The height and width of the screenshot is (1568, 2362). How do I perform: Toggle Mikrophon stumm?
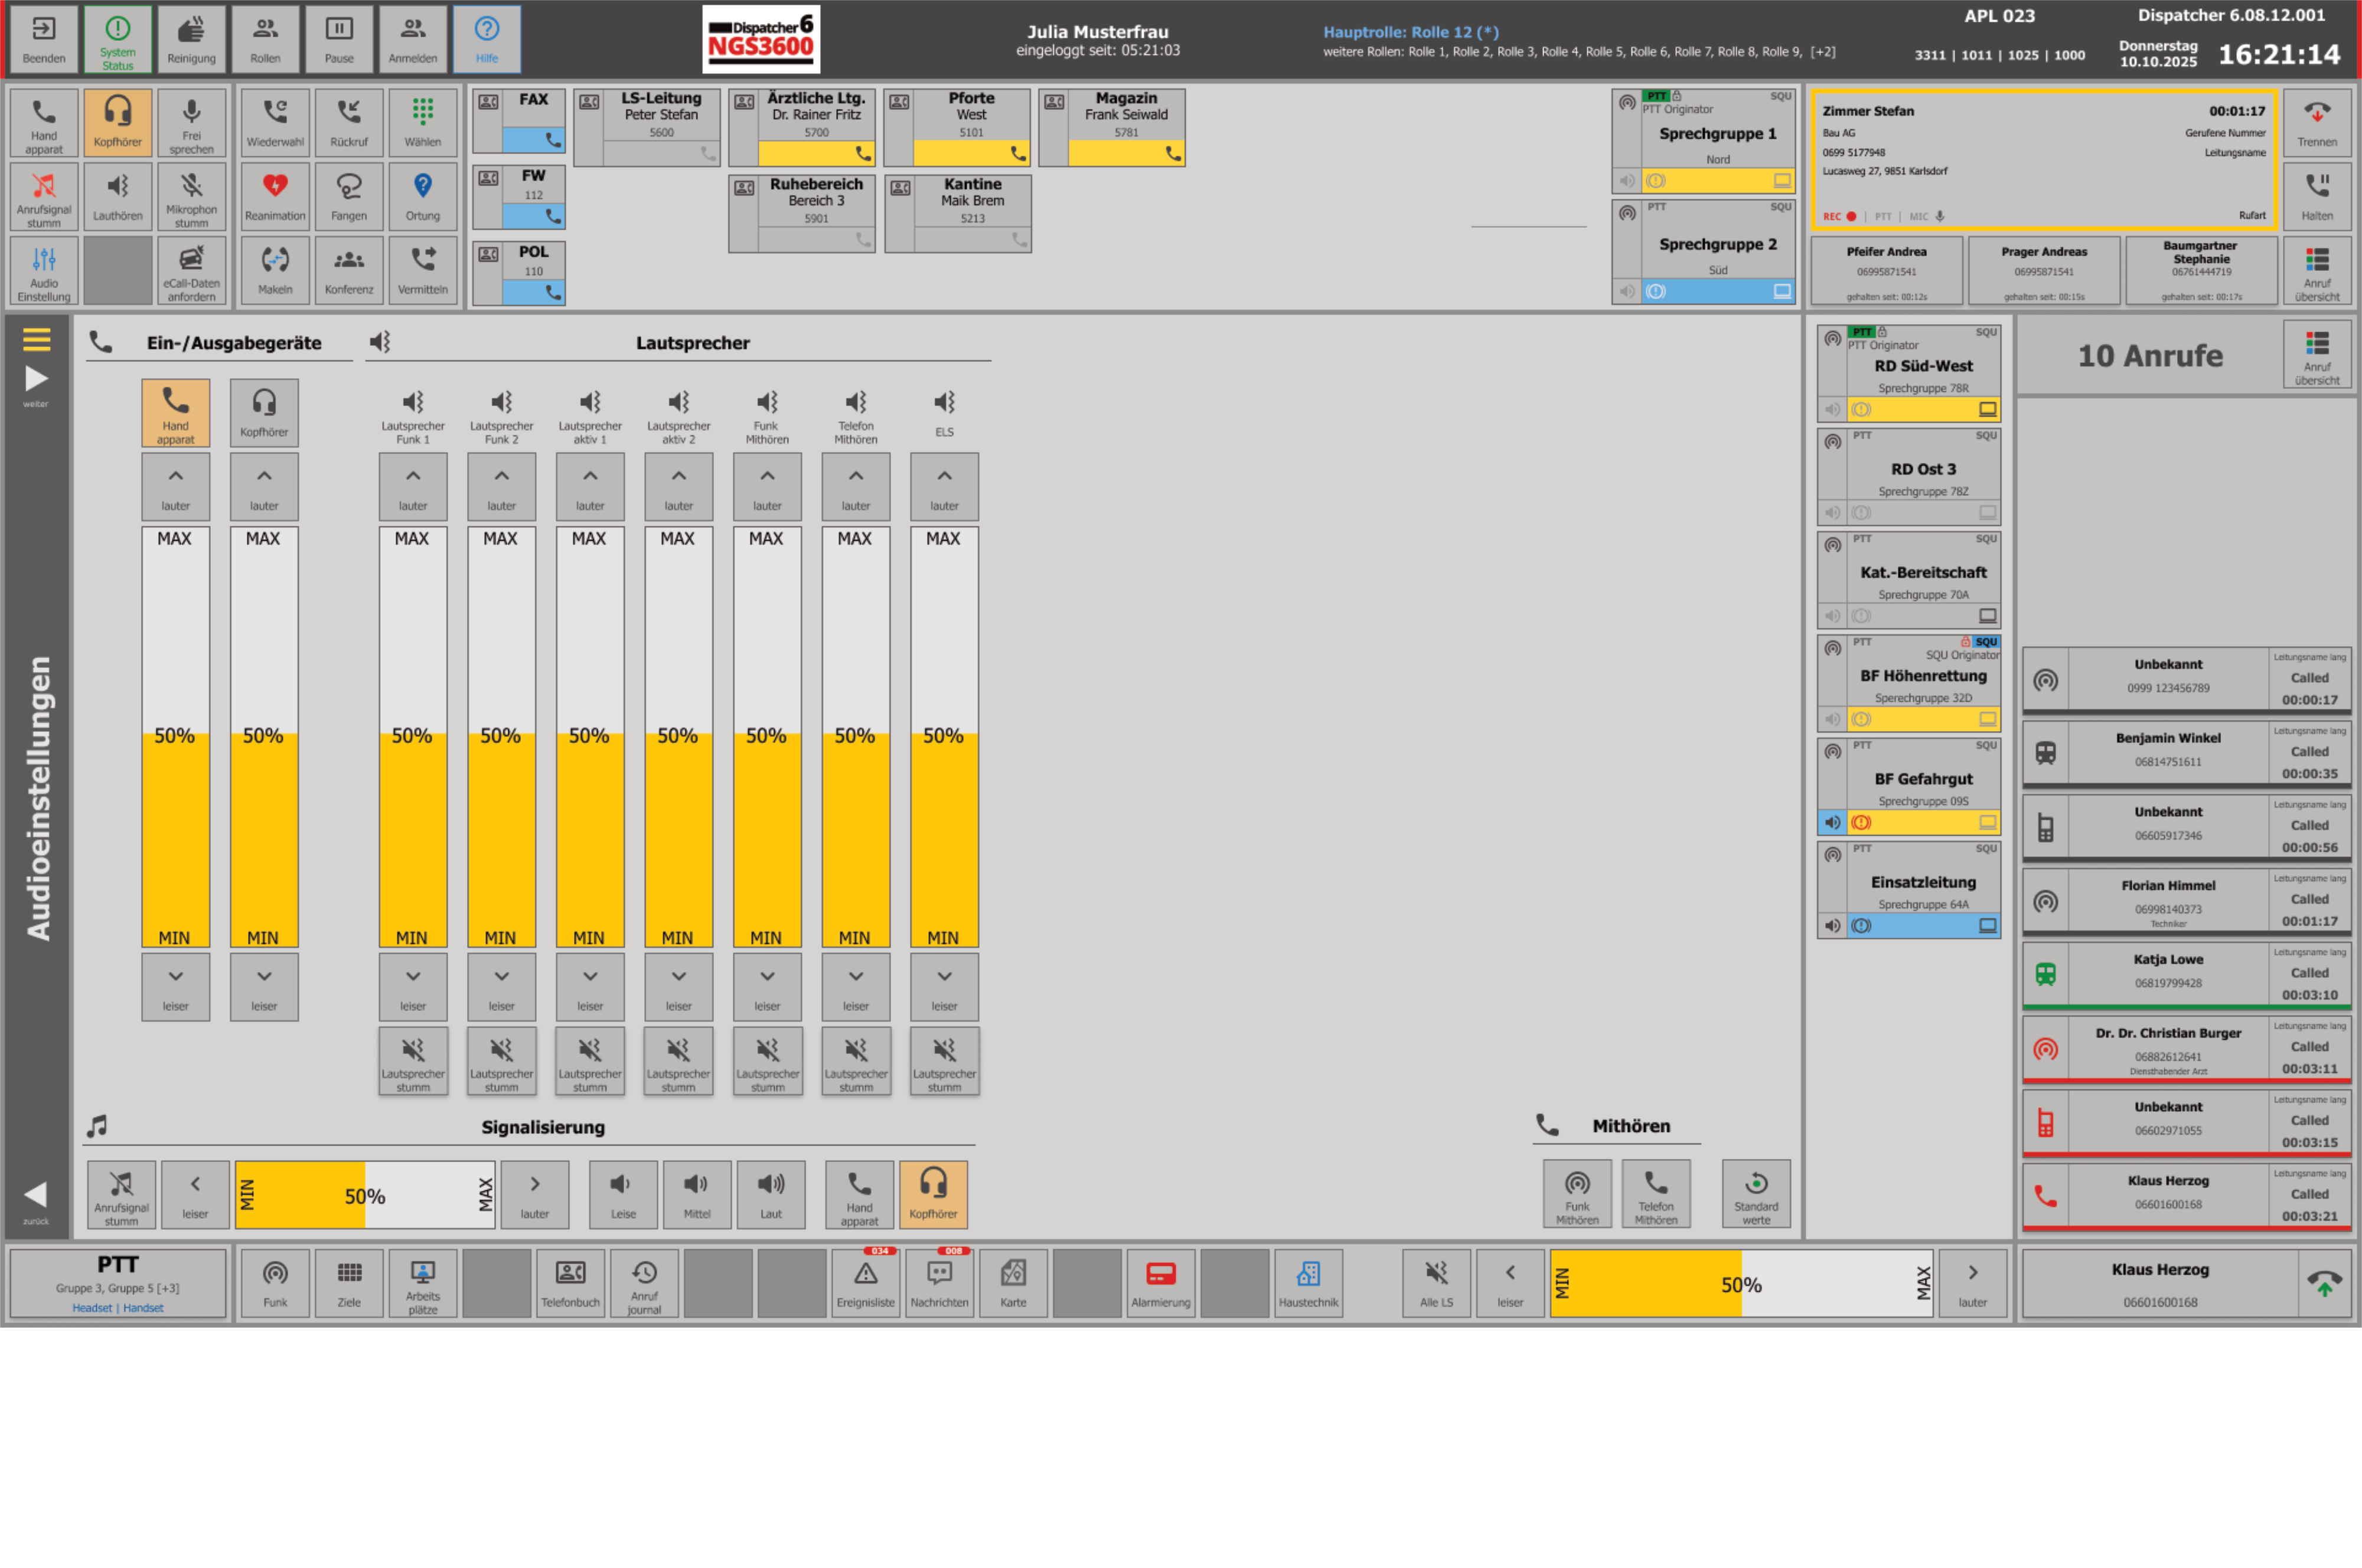pos(192,196)
